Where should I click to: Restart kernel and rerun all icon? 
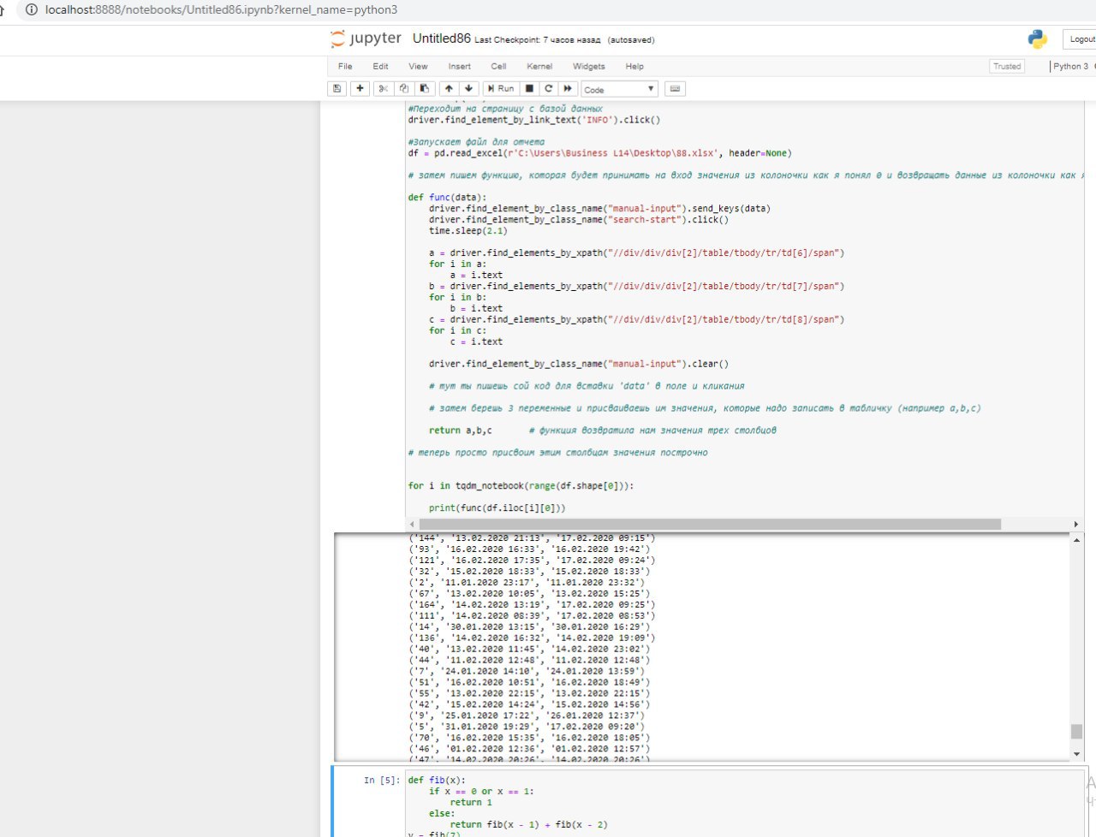tap(568, 89)
